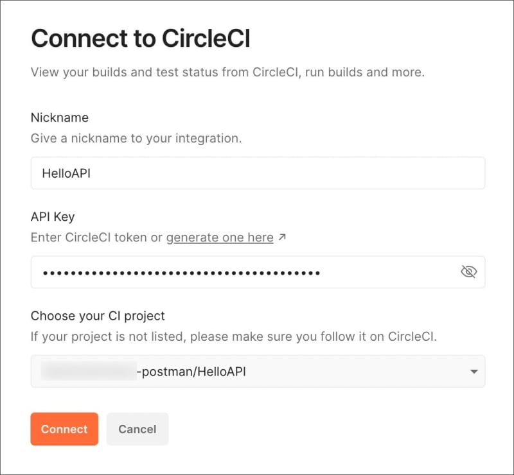Click the external link arrow beside generate one here
514x475 pixels.
(x=281, y=237)
